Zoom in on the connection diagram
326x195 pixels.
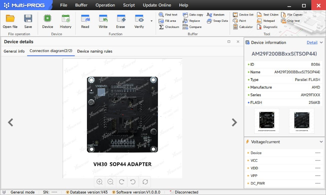tap(100, 182)
